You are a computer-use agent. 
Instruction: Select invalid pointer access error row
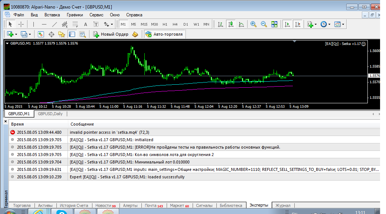(194, 132)
